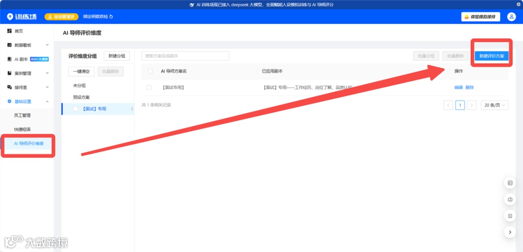523x252 pixels.
Task: Click the 一键清空 button
Action: pyautogui.click(x=81, y=71)
